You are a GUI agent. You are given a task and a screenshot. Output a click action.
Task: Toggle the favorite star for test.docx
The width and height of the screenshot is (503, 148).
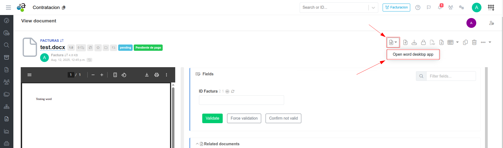(98, 48)
